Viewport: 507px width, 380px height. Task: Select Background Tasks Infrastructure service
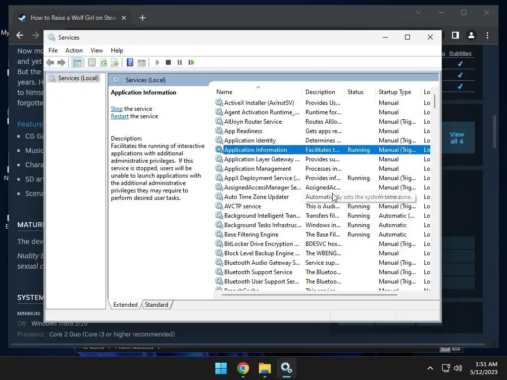pyautogui.click(x=322, y=225)
